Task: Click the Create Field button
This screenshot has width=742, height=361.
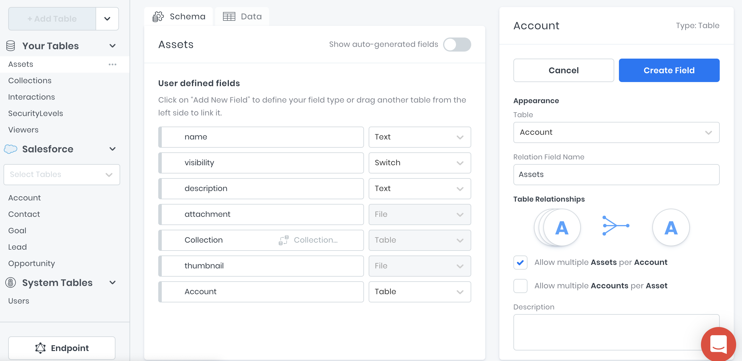Action: (x=669, y=70)
